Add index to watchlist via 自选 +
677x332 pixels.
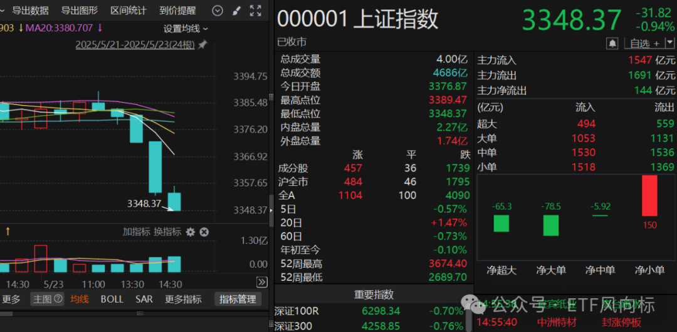644,43
